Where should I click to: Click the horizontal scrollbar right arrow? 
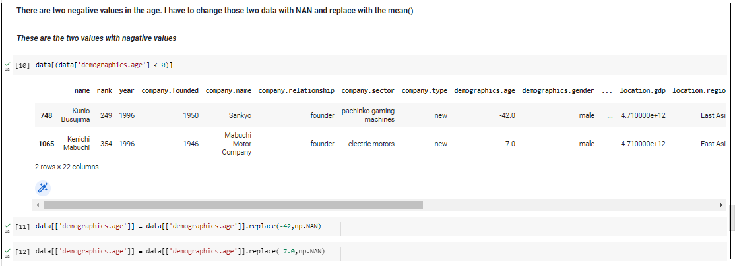[x=720, y=205]
